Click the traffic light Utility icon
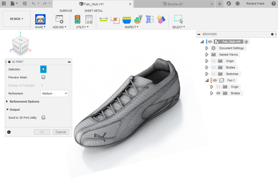278x185 pixels. (x=78, y=19)
